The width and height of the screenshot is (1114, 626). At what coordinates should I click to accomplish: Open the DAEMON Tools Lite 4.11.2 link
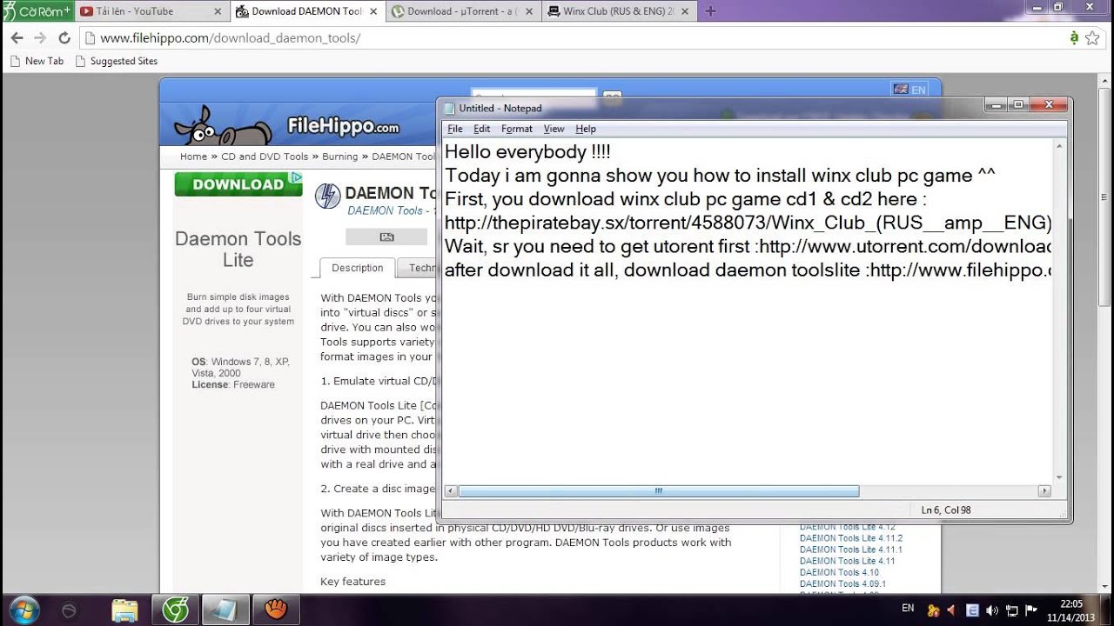tap(851, 538)
